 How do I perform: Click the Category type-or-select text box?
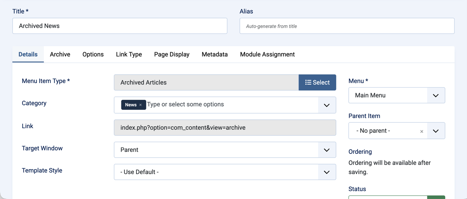[232, 104]
